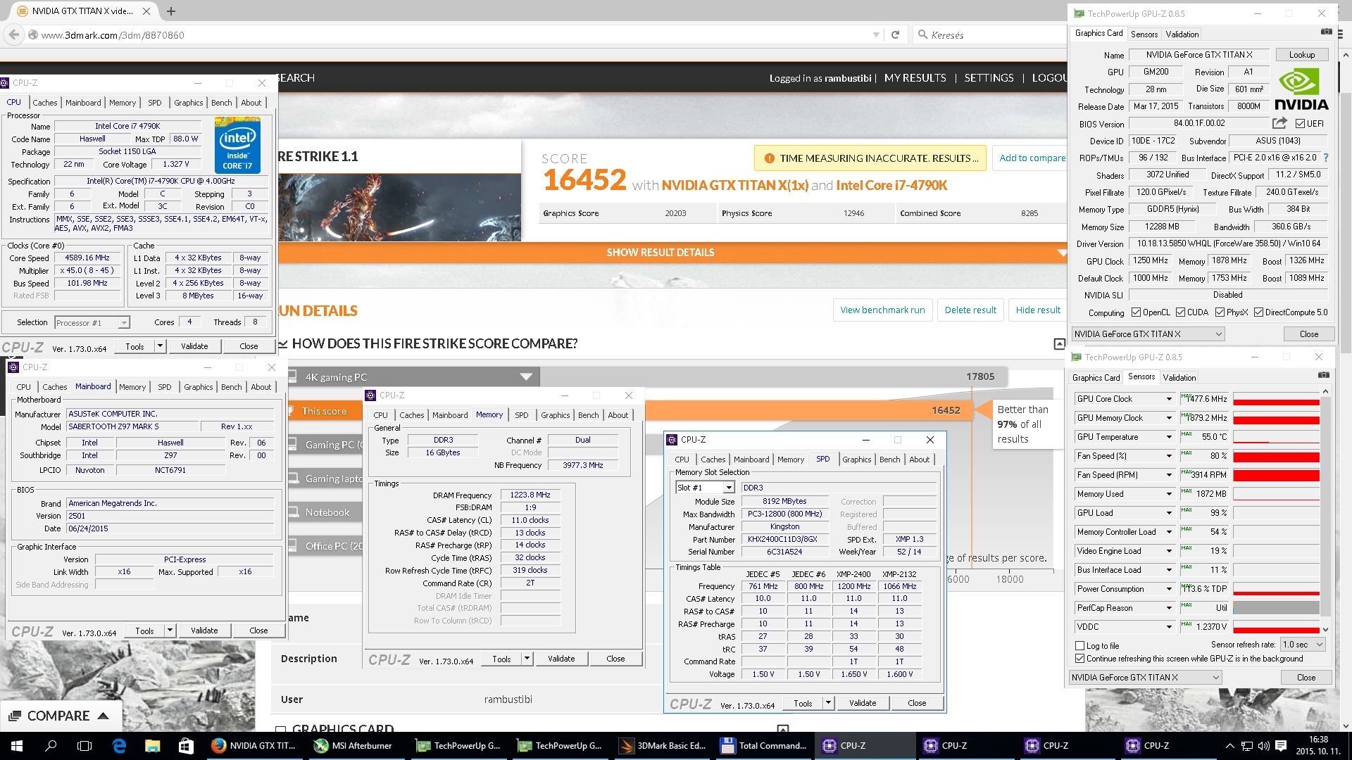This screenshot has width=1352, height=760.
Task: Open taskbar search magnifier
Action: 51,746
